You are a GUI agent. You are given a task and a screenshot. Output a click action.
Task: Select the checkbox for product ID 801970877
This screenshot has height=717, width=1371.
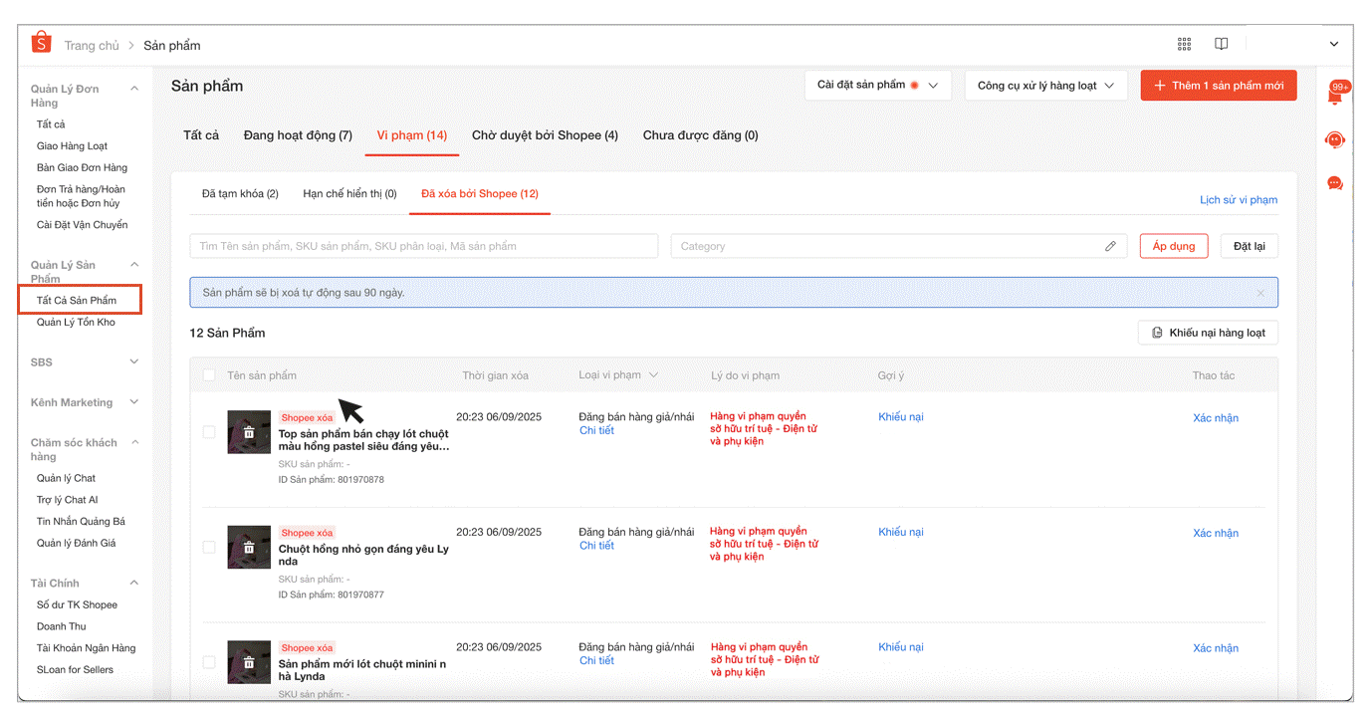coord(209,547)
